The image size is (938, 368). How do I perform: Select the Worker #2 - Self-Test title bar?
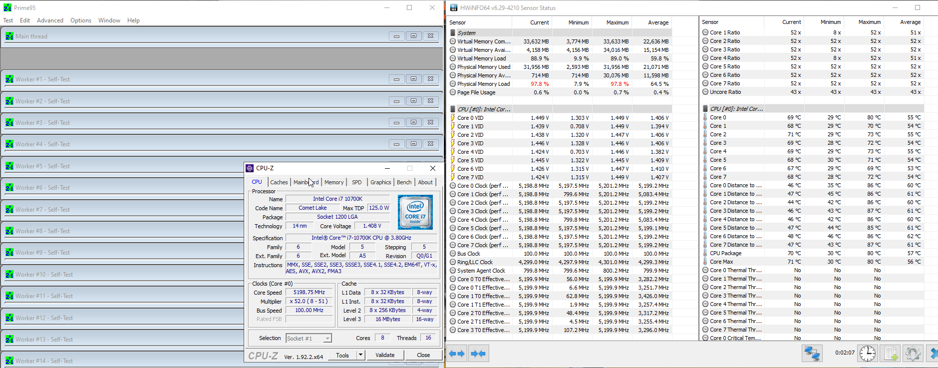point(222,101)
